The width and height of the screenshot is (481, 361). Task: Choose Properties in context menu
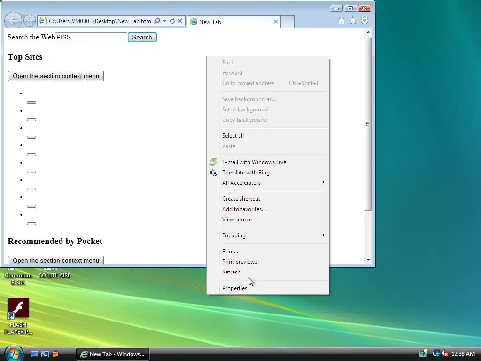click(268, 288)
